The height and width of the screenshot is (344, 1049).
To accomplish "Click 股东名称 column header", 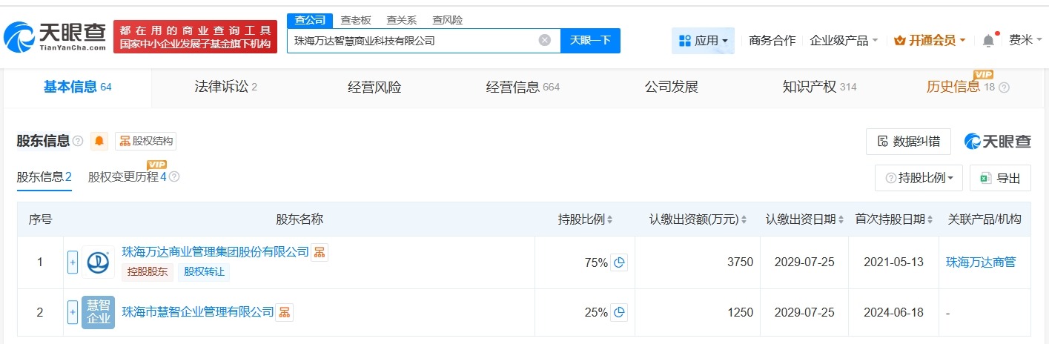I will click(300, 219).
